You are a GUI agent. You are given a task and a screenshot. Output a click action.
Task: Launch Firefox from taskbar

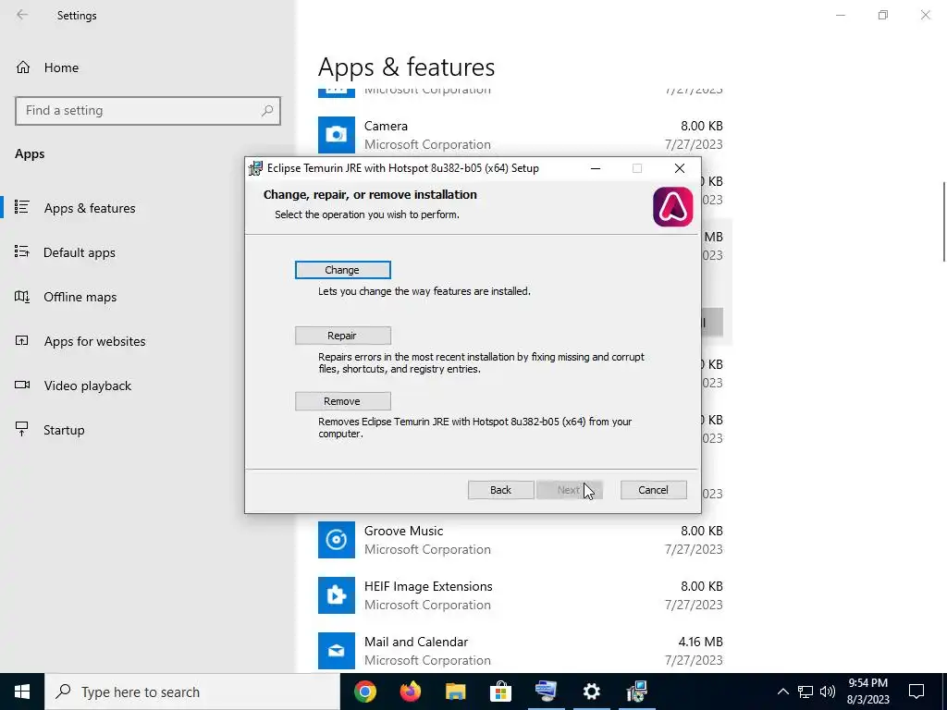click(x=411, y=692)
